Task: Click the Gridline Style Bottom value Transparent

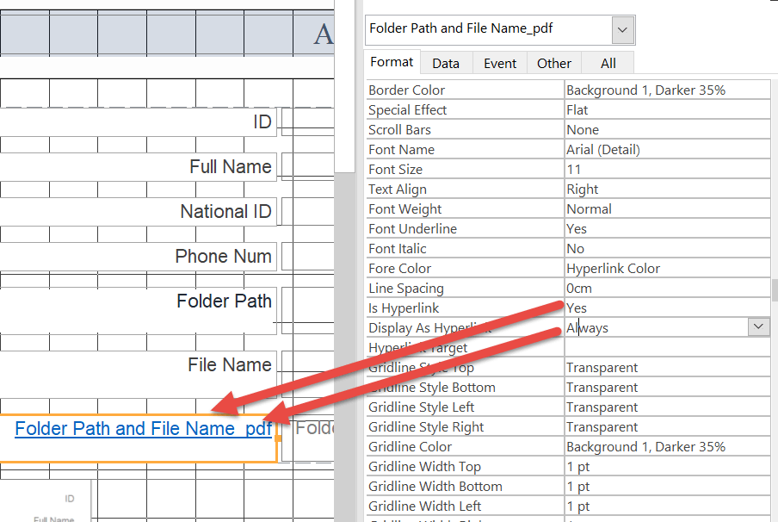Action: (x=667, y=388)
